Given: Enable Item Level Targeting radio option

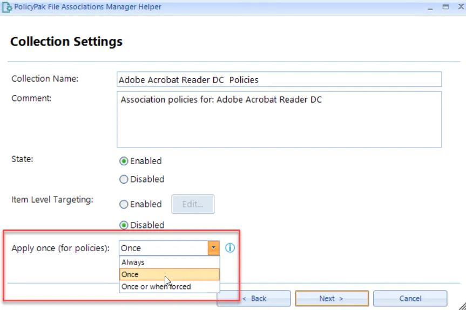Looking at the screenshot, I should (124, 204).
